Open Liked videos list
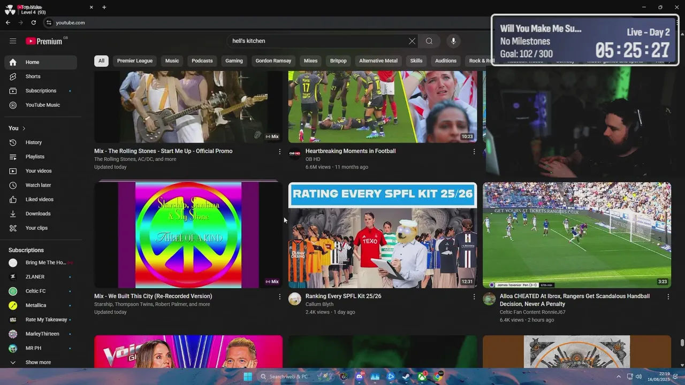Viewport: 685px width, 385px height. (41, 199)
